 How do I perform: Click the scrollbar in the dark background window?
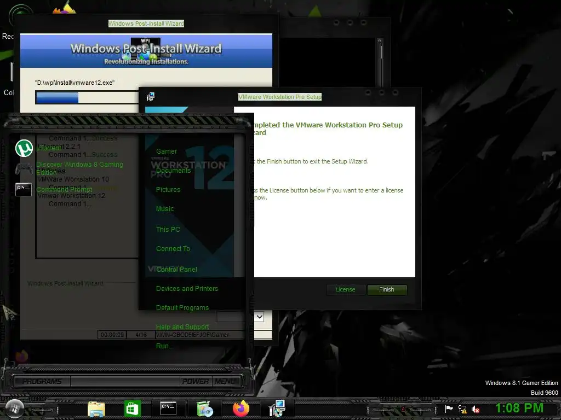click(x=380, y=62)
